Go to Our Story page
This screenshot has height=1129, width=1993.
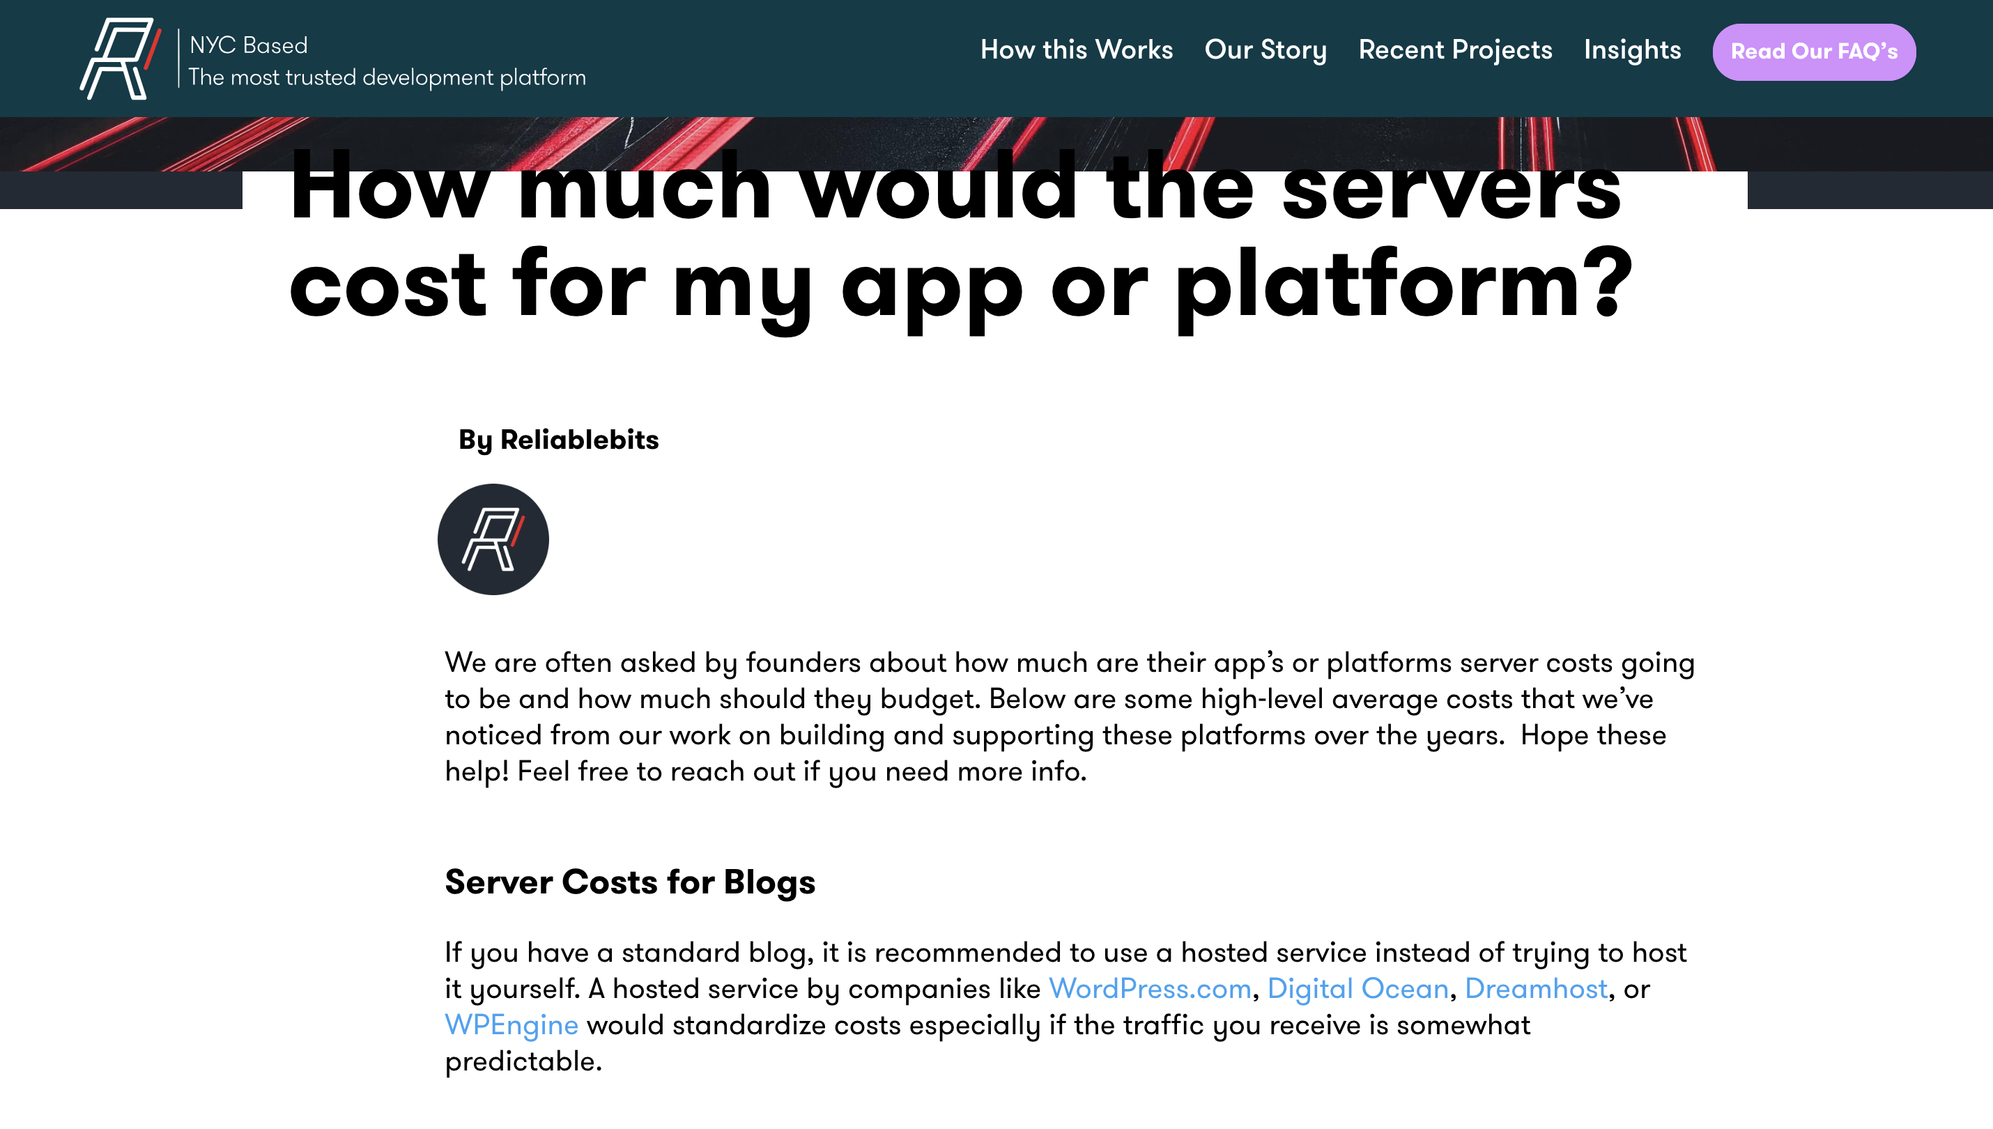1265,50
